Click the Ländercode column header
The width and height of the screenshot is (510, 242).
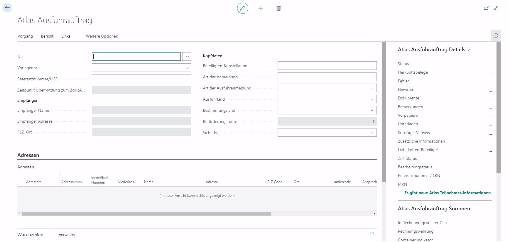342,182
